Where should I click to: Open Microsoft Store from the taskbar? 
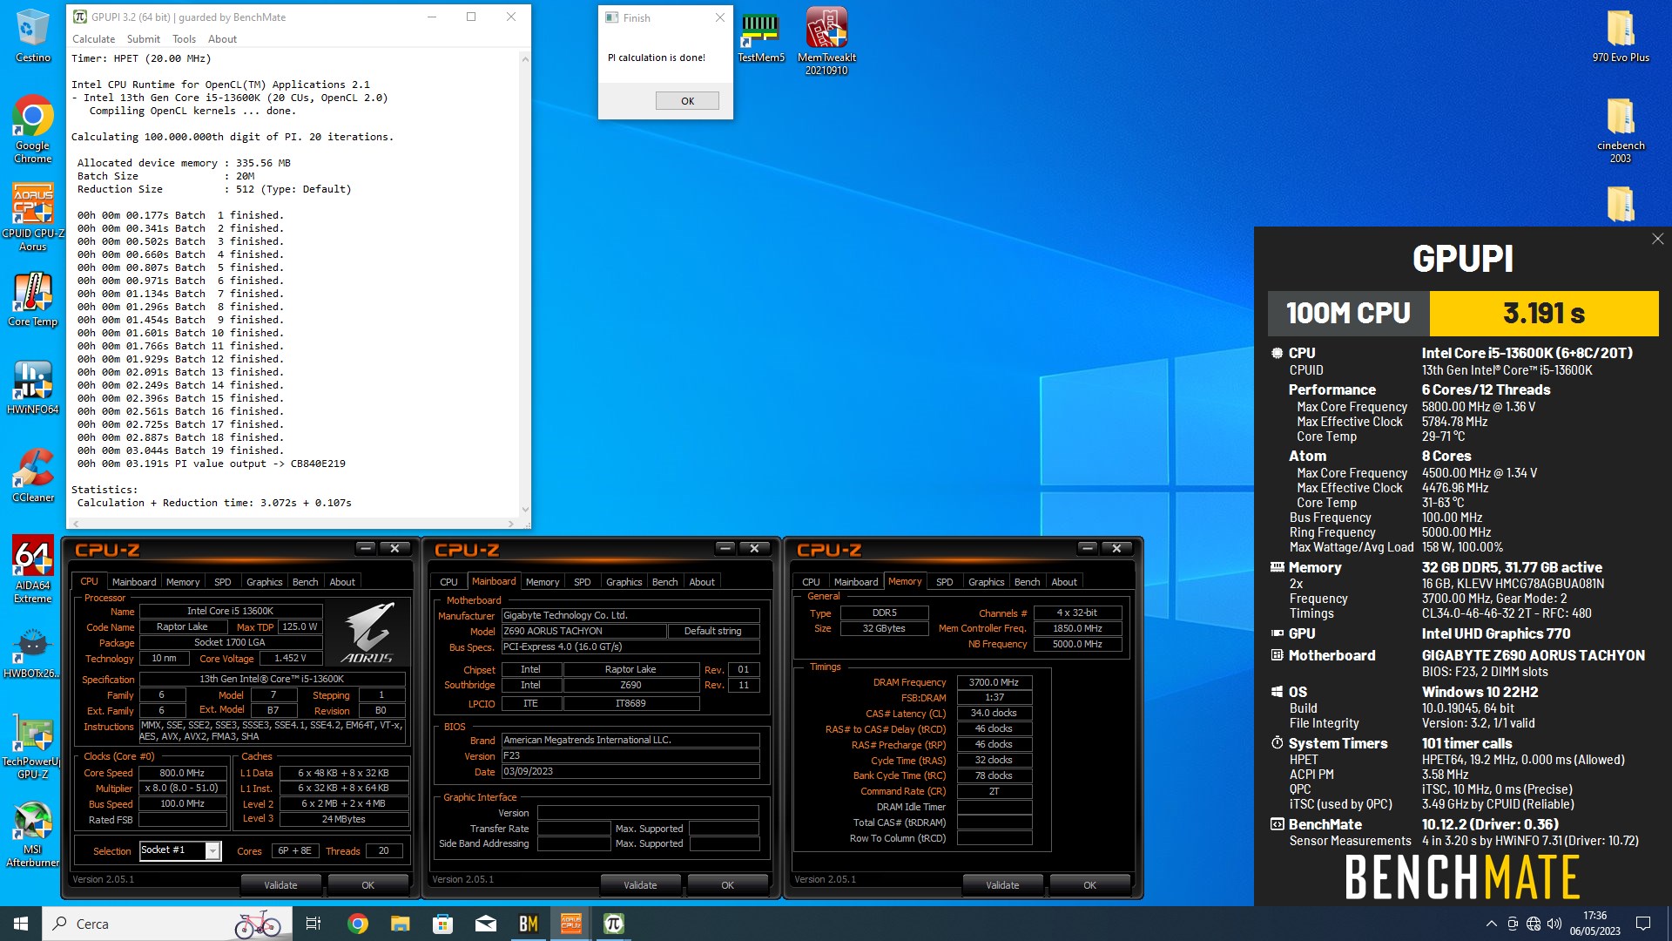(442, 924)
